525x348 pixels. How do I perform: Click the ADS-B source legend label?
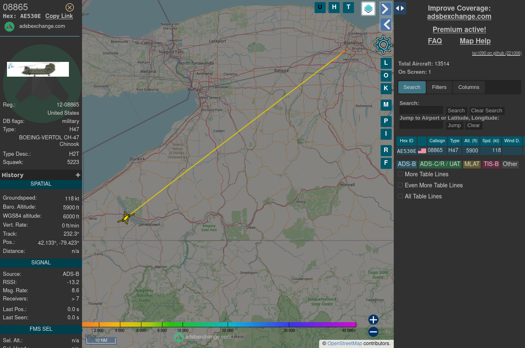[407, 164]
